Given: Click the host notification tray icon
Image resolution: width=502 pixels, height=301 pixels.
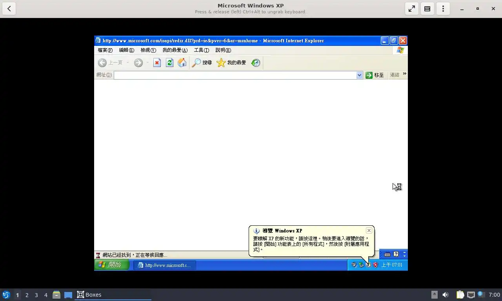Looking at the screenshot, I should [481, 294].
